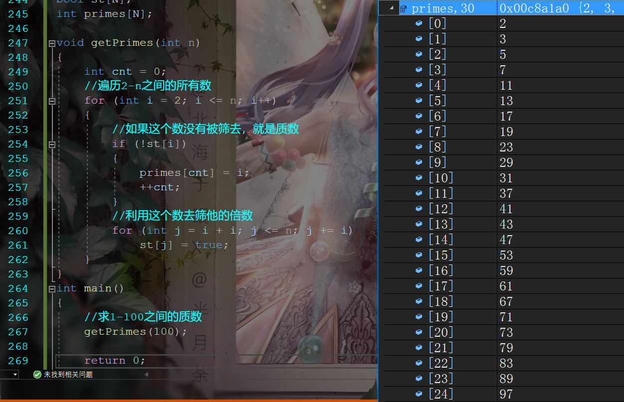This screenshot has width=624, height=402.
Task: Collapse the main function fold box
Action: pyautogui.click(x=52, y=289)
